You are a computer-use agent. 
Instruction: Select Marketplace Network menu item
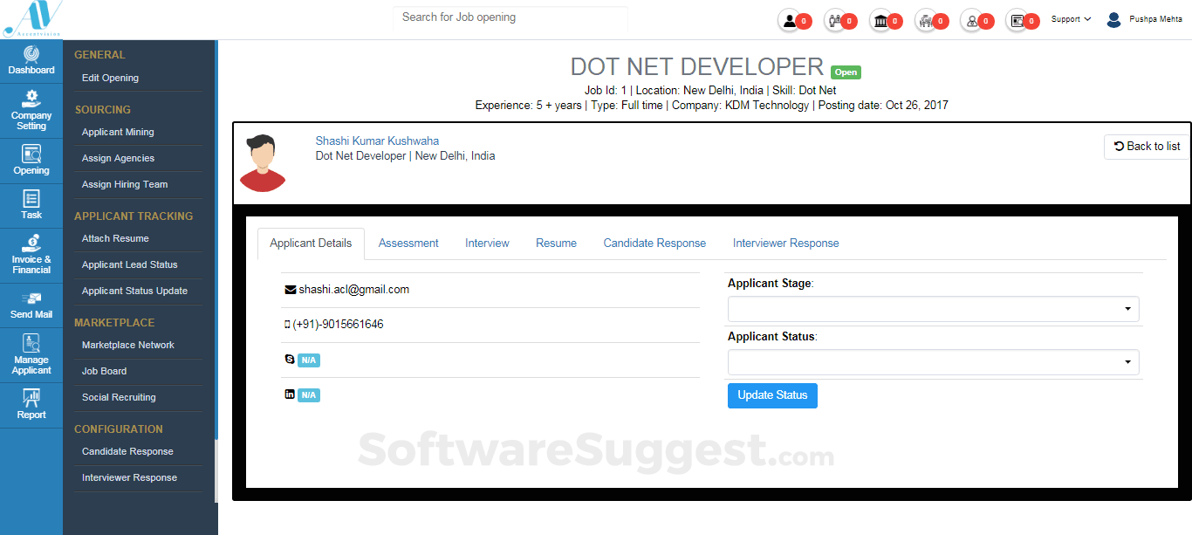point(128,345)
